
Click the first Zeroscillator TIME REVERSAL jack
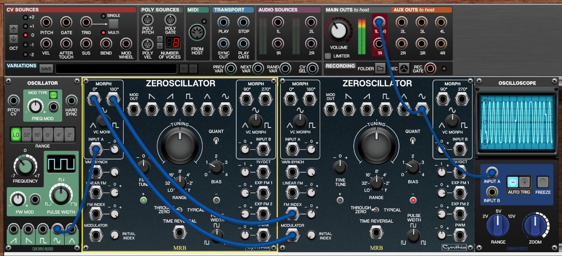coord(179,232)
